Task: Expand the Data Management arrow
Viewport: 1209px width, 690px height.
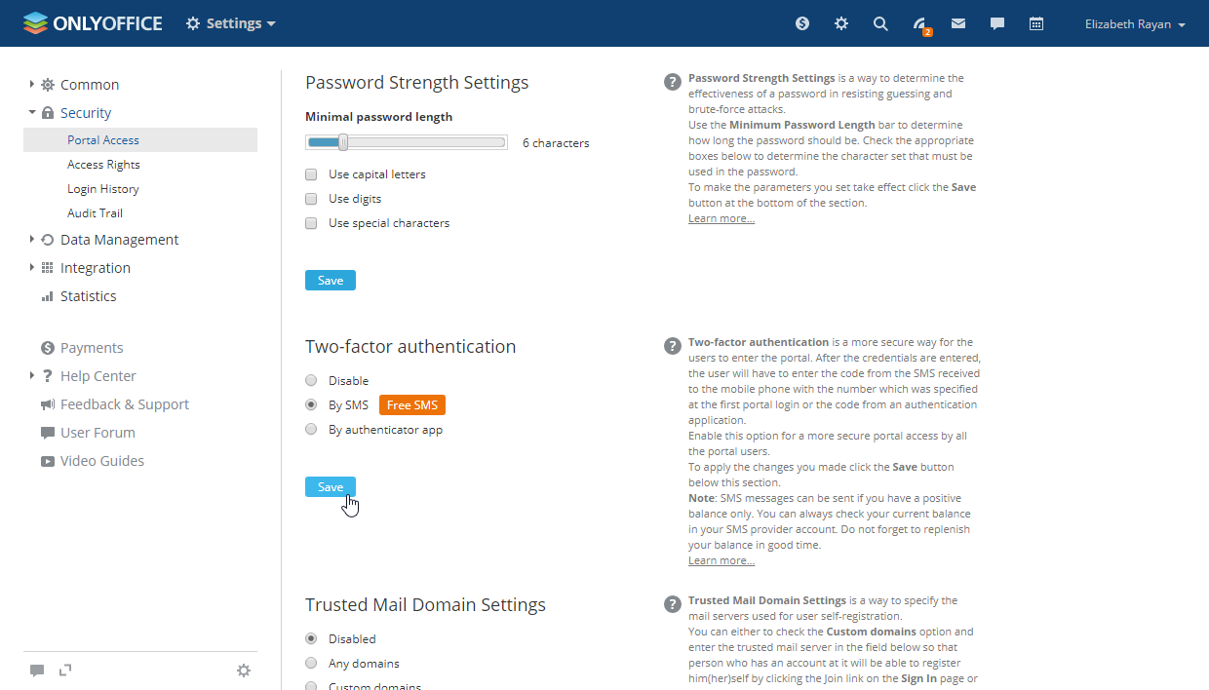Action: click(x=31, y=239)
